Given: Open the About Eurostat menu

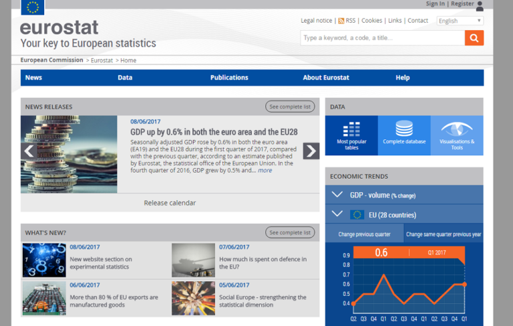Looking at the screenshot, I should tap(326, 77).
